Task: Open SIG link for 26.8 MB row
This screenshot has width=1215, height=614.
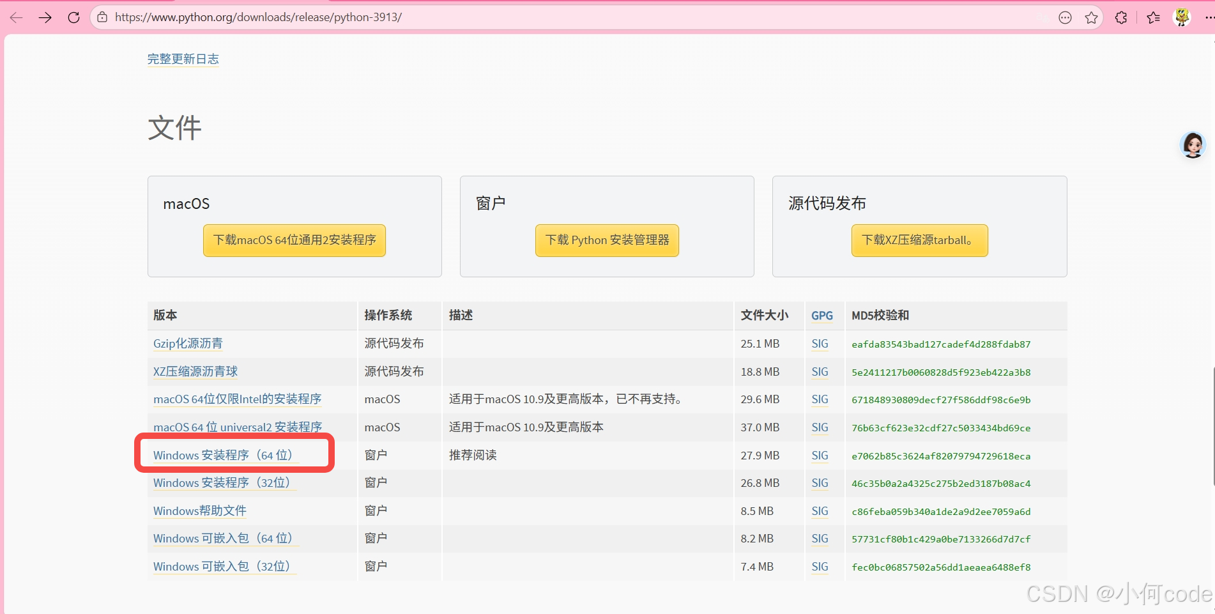Action: (x=820, y=483)
